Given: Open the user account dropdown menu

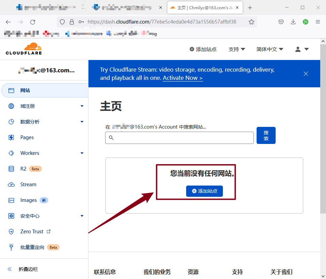Looking at the screenshot, I should 302,49.
